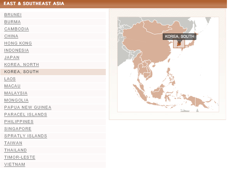Open the Malaysia link
Image resolution: width=228 pixels, height=170 pixels.
[x=16, y=93]
